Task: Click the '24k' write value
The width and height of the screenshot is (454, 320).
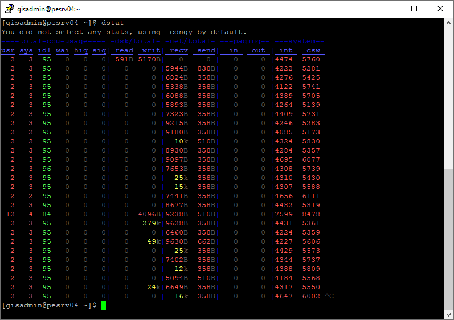Action: point(154,287)
